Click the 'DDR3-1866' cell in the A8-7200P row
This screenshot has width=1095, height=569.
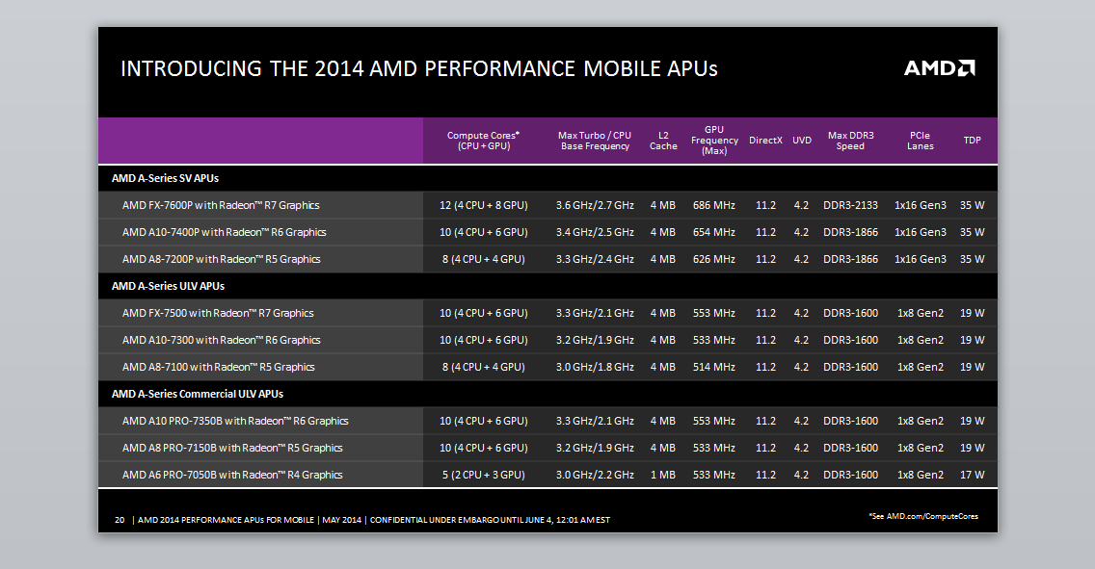850,259
